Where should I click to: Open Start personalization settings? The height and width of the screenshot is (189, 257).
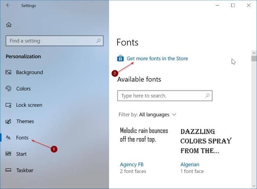(x=21, y=154)
